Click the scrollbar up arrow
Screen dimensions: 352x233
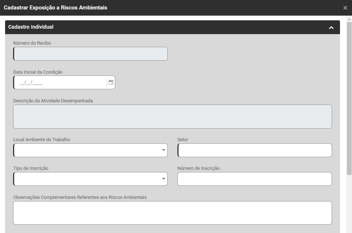(349, 19)
